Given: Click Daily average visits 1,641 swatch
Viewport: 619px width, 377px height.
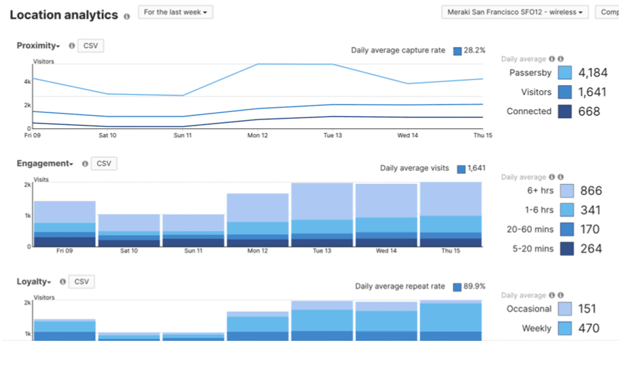Looking at the screenshot, I should (461, 169).
